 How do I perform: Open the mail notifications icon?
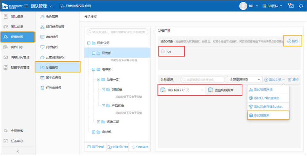[291, 6]
